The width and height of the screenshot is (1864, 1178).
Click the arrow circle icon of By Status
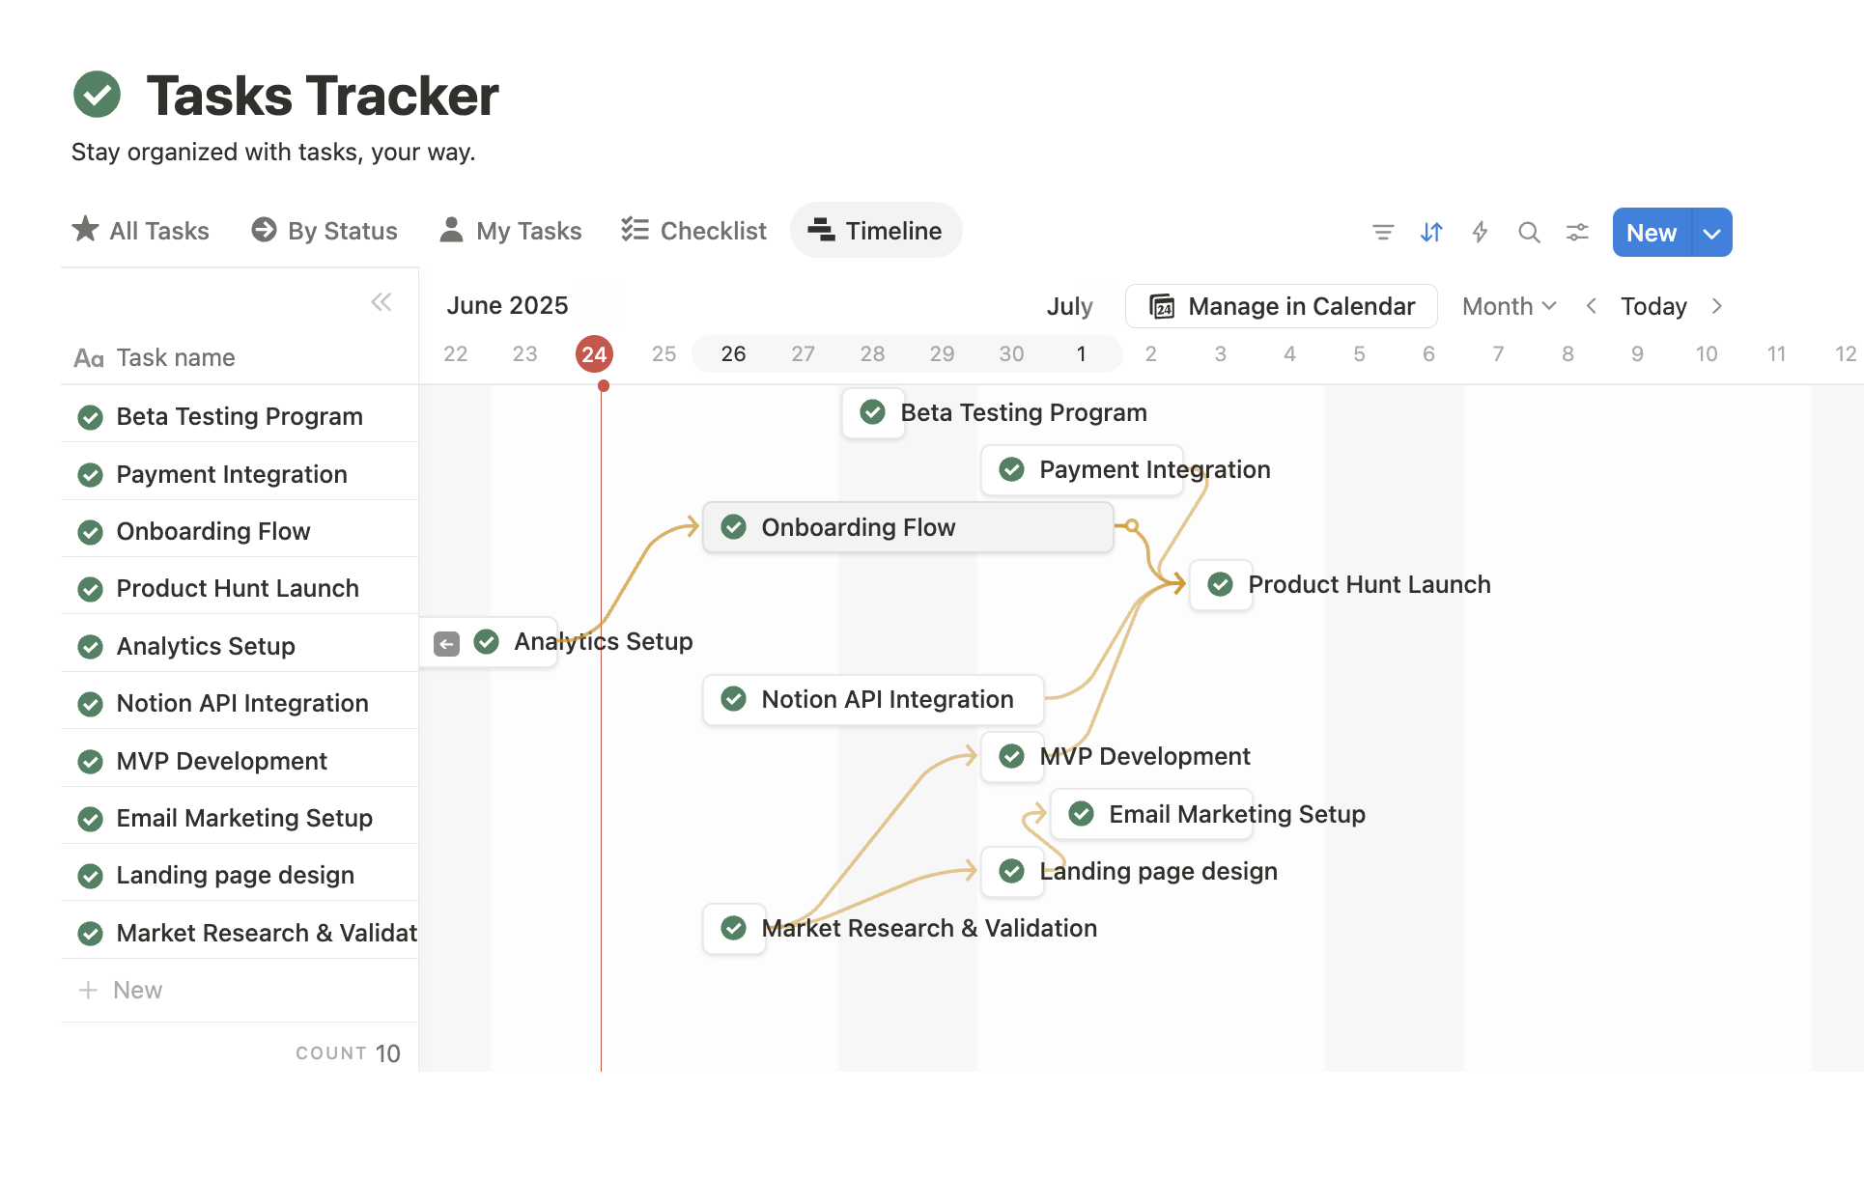coord(264,230)
